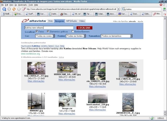
Task: Click 'Mais informações' under SGE.CKR54.27...173.jpg
Action: [x=36, y=81]
